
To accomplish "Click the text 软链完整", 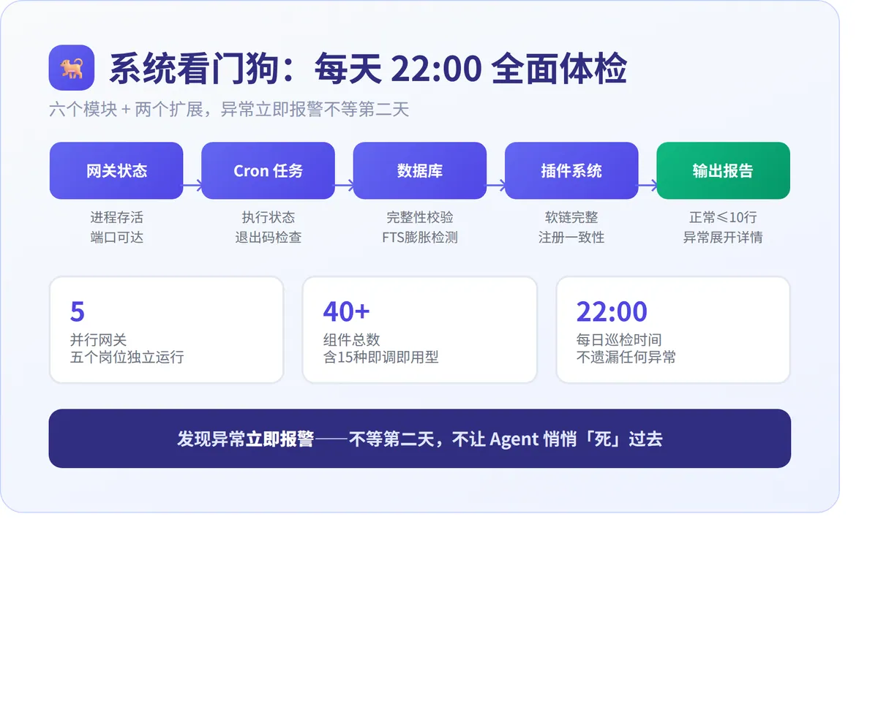I will coord(571,217).
